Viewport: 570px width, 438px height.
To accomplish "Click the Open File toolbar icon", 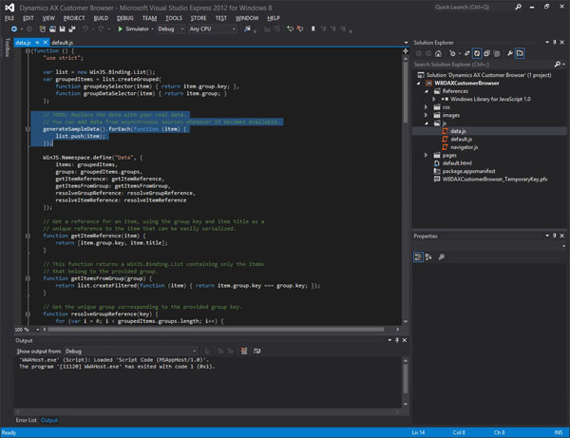I will coord(52,29).
